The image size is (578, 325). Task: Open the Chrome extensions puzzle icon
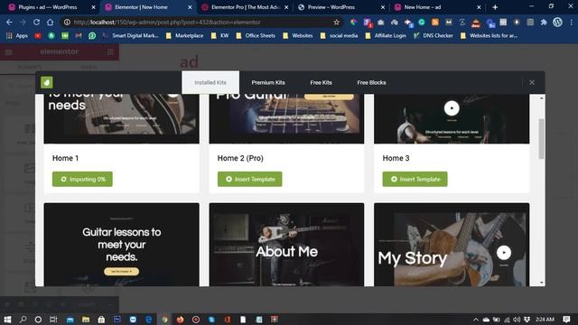click(x=544, y=22)
